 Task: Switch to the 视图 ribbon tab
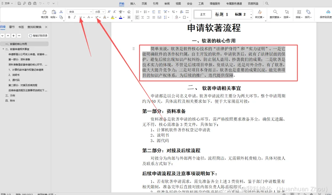178,3
